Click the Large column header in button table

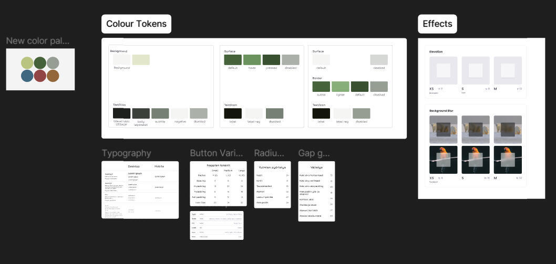tap(242, 171)
